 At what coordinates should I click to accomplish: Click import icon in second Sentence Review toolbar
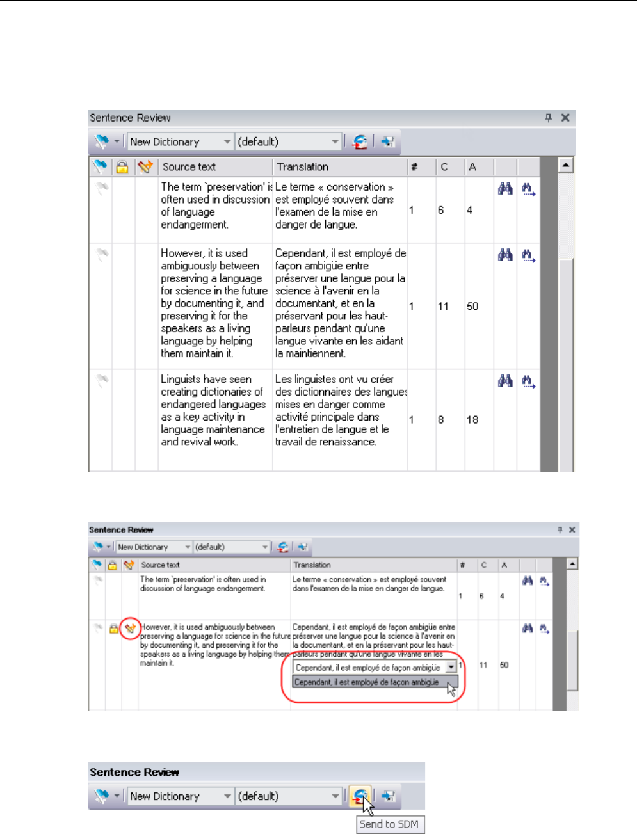[x=303, y=547]
